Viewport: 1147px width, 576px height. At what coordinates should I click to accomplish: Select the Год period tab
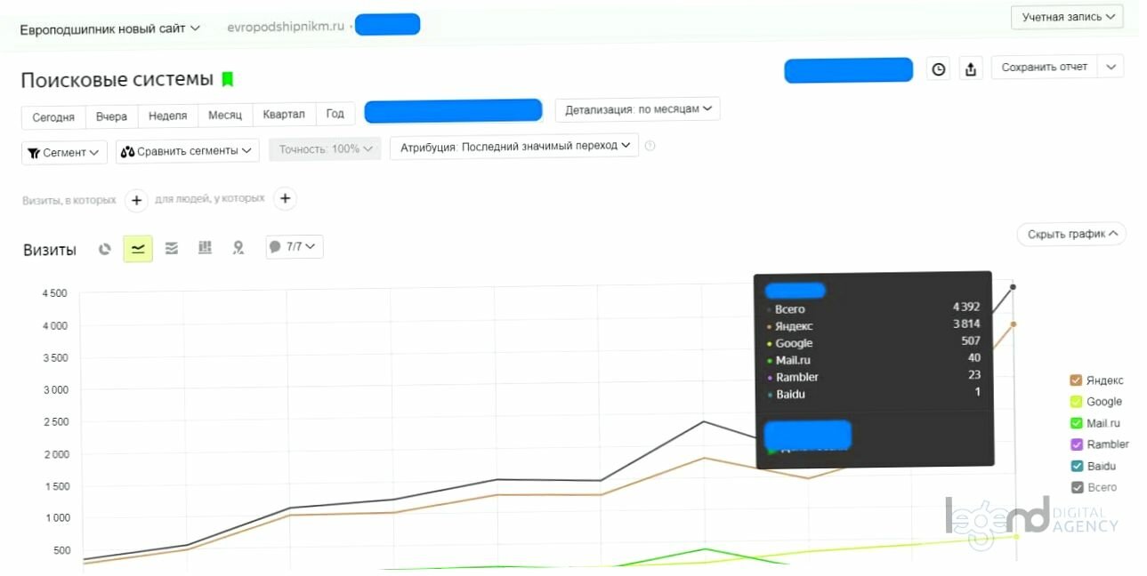(x=335, y=114)
